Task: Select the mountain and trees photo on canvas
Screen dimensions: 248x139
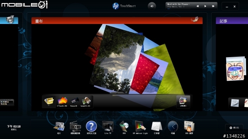Action: tap(117, 60)
